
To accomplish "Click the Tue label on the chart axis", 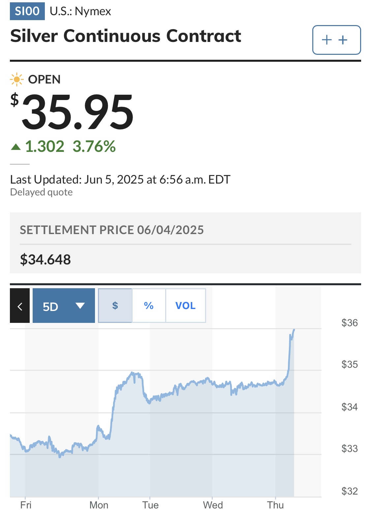I will tap(150, 505).
